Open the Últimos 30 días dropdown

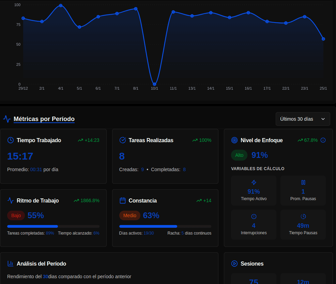pyautogui.click(x=303, y=119)
